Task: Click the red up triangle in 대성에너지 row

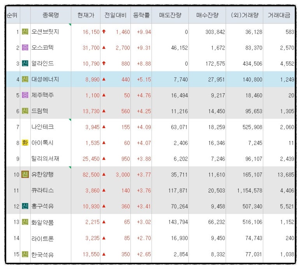Action: [x=104, y=79]
